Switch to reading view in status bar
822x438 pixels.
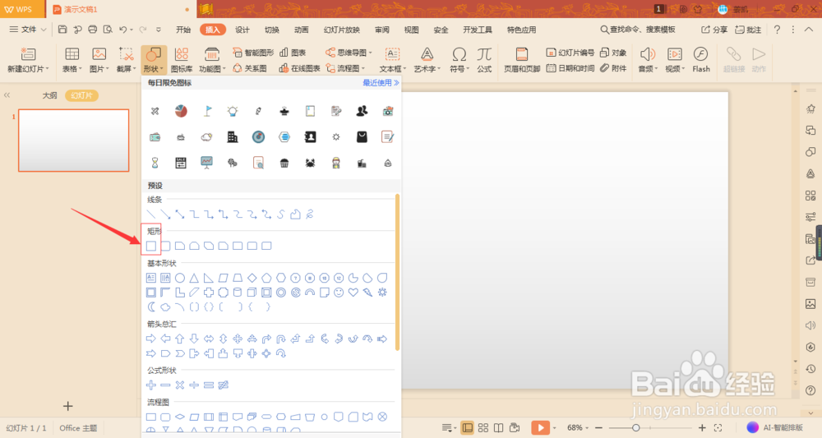point(499,428)
